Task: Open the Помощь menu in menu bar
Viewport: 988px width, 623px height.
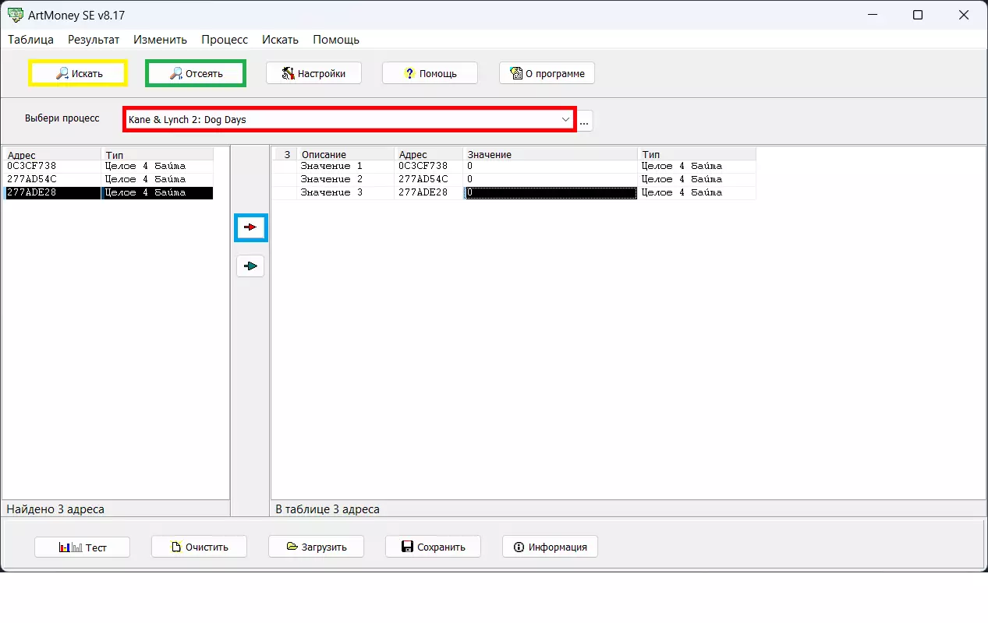Action: pyautogui.click(x=336, y=39)
